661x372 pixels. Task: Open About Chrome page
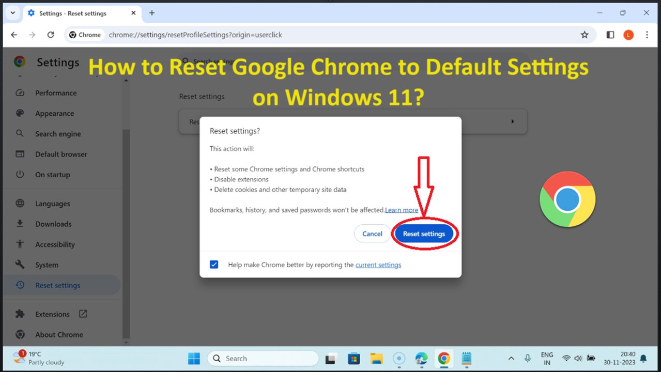(x=59, y=334)
